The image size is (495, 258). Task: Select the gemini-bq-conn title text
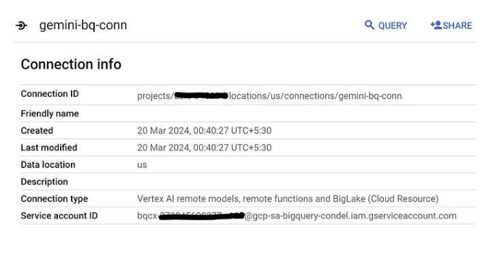pos(83,25)
